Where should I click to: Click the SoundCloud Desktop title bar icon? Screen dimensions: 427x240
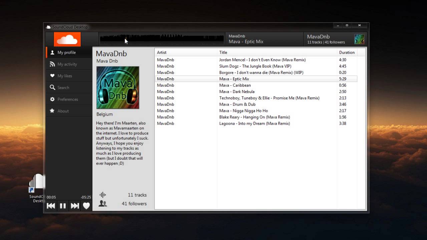coord(48,27)
